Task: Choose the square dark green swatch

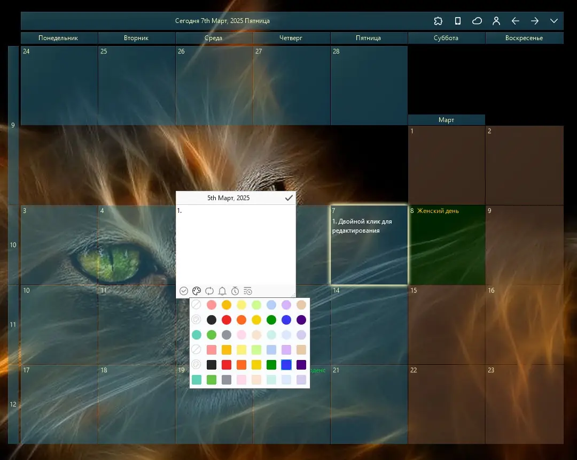Action: click(271, 365)
